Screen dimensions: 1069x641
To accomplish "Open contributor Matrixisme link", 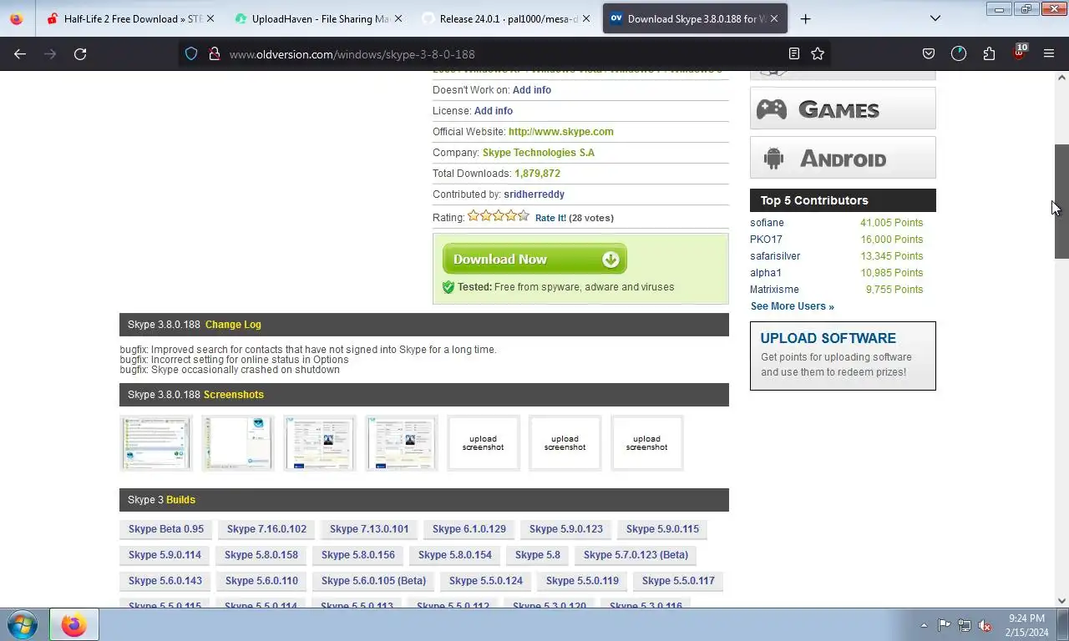I will (774, 290).
